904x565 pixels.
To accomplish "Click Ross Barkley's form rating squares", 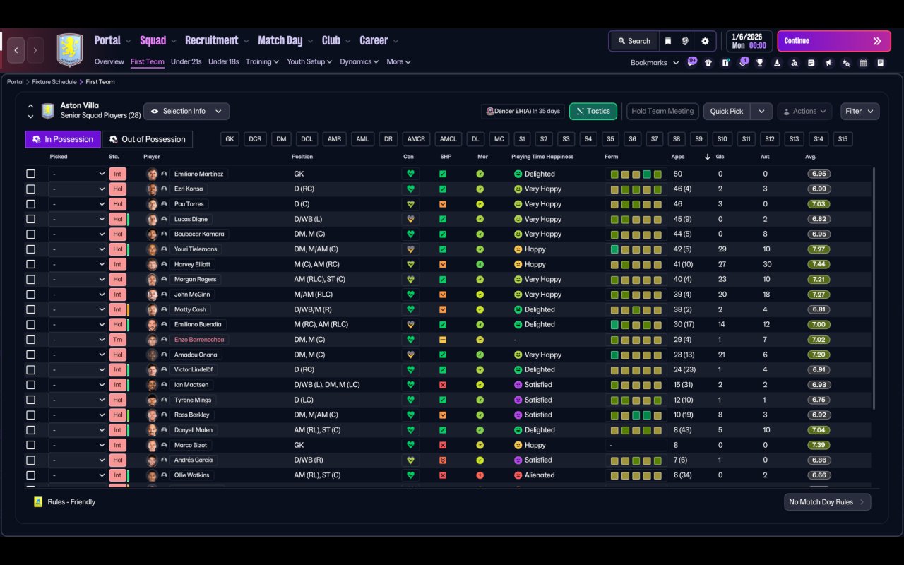I will [x=636, y=415].
